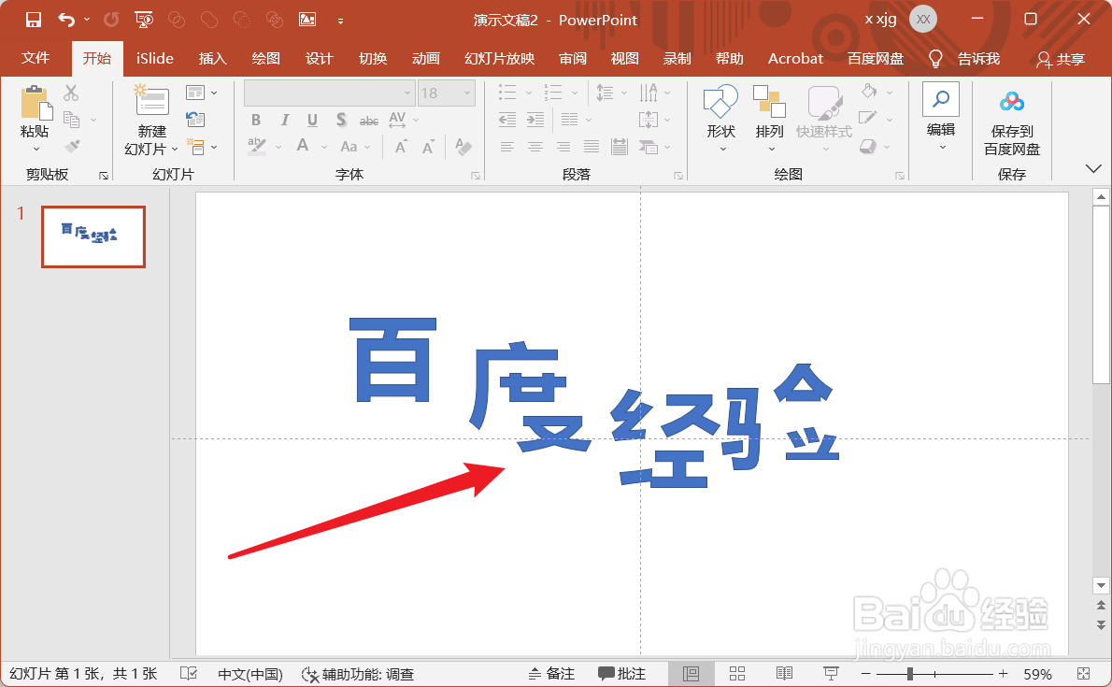This screenshot has height=687, width=1112.
Task: Align text left in paragraph group
Action: tap(507, 147)
